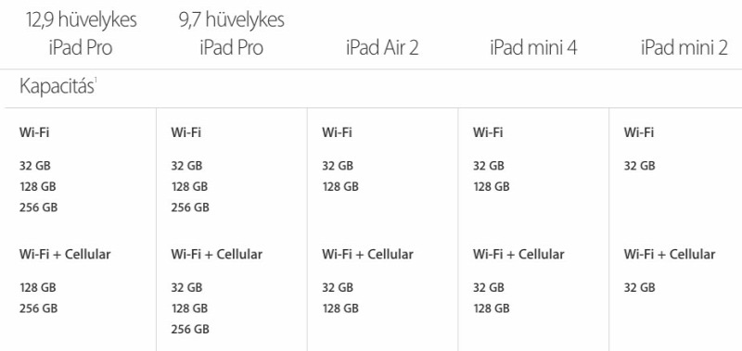The width and height of the screenshot is (742, 351).
Task: Click the Wi-Fi label in iPad Air 2 column
Action: pos(337,132)
